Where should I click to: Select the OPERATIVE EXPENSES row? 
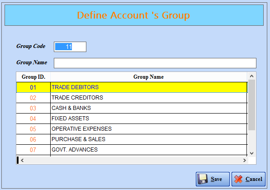[132, 129]
